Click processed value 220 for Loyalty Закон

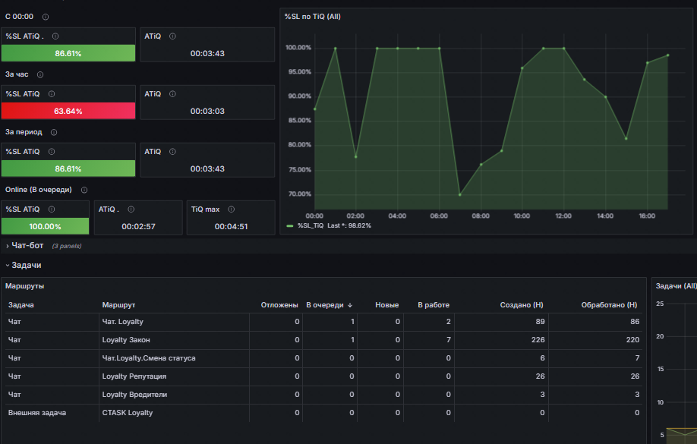pyautogui.click(x=632, y=340)
